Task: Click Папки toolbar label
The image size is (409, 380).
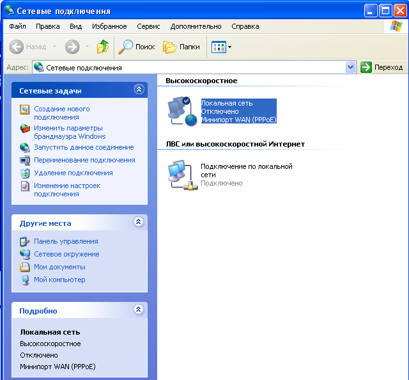Action: [190, 47]
